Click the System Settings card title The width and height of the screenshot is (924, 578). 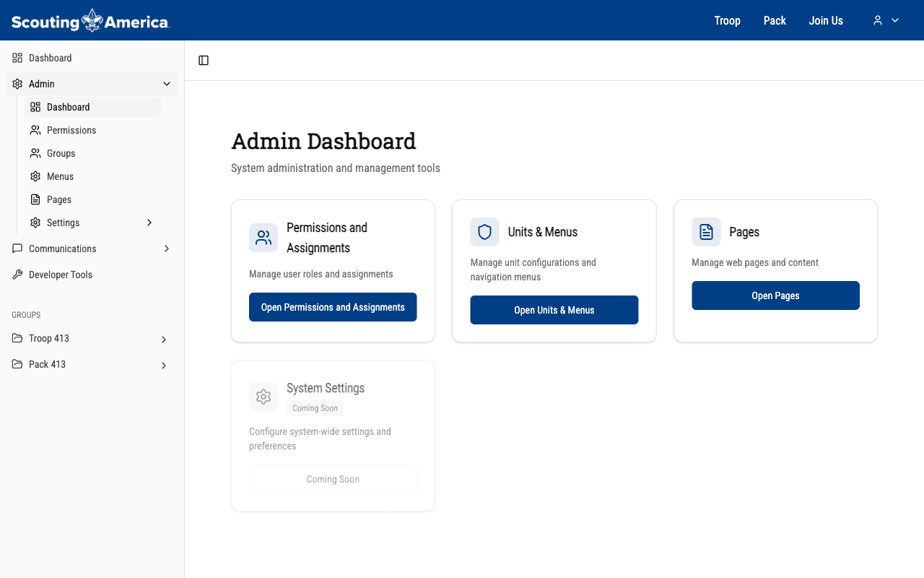point(326,388)
